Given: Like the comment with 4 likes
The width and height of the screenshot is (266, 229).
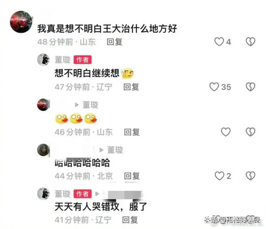Looking at the screenshot, I should pyautogui.click(x=219, y=42).
